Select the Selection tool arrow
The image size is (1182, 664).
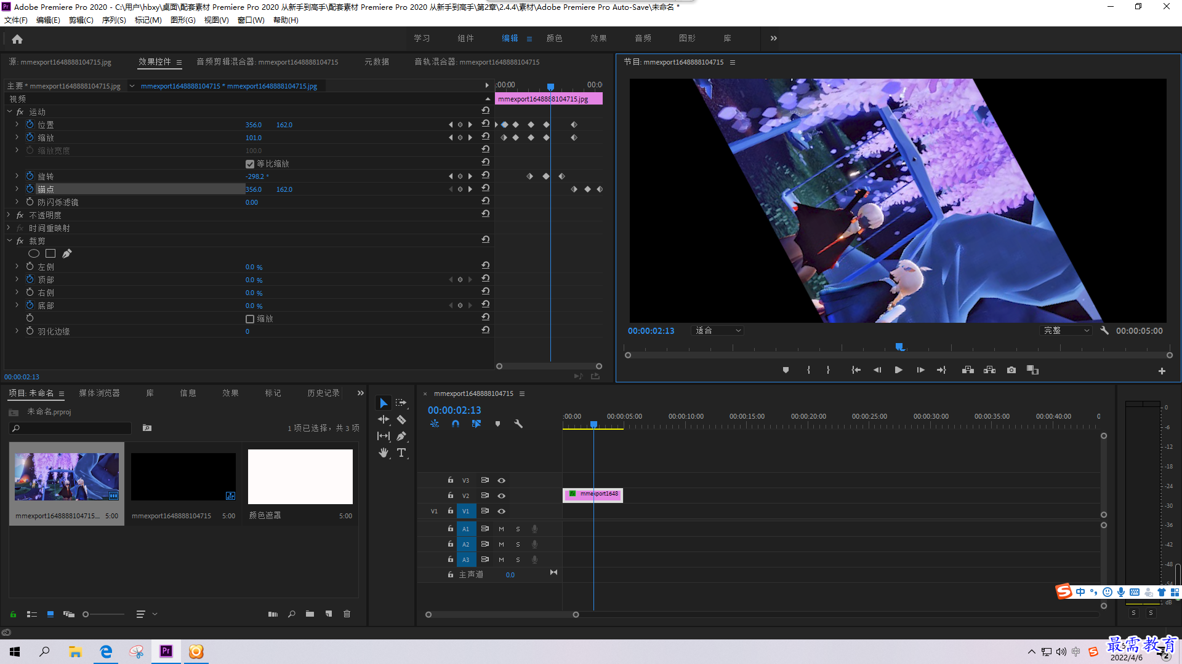tap(384, 403)
